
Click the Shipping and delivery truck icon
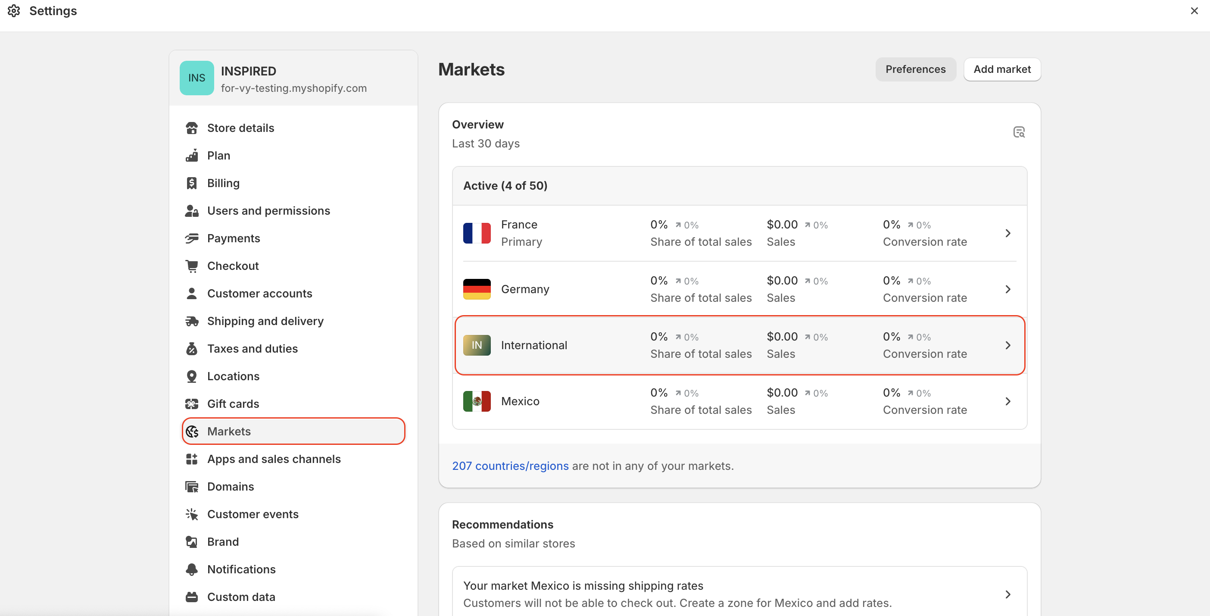coord(192,321)
